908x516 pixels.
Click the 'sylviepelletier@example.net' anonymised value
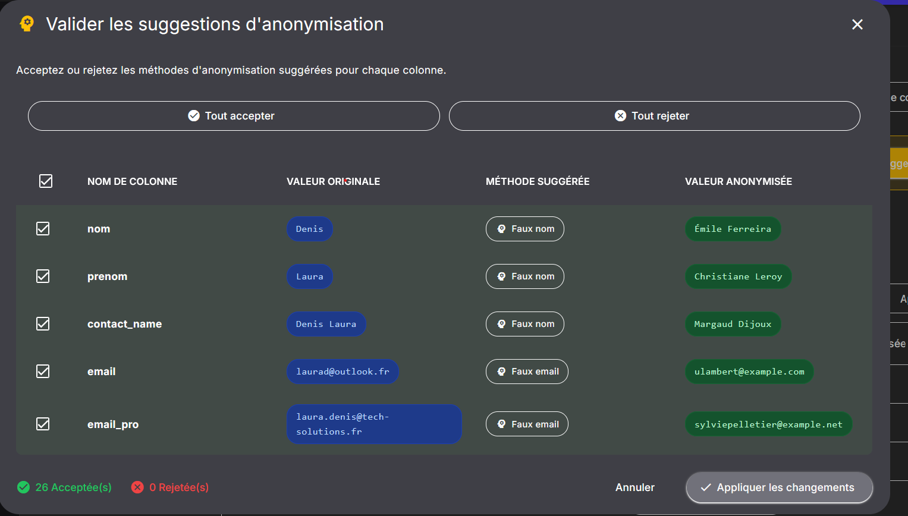(768, 424)
